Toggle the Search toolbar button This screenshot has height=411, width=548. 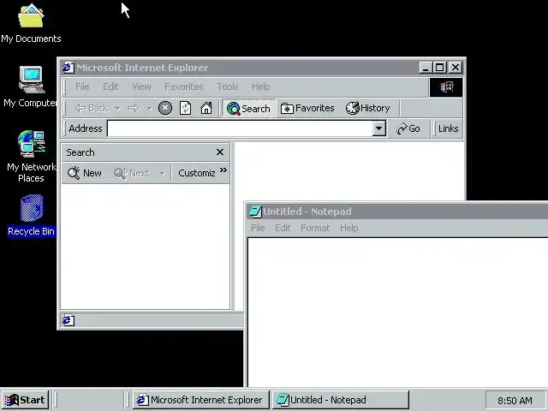click(249, 108)
